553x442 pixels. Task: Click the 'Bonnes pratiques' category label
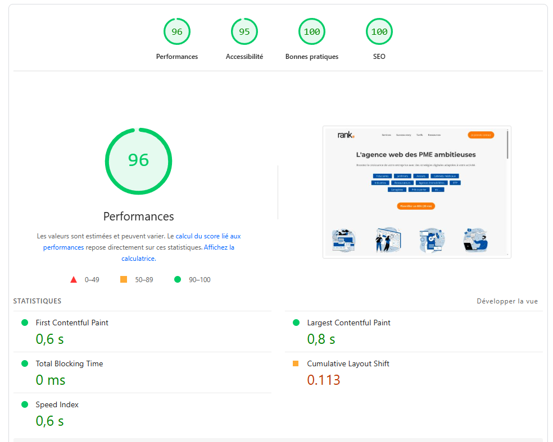(x=312, y=57)
